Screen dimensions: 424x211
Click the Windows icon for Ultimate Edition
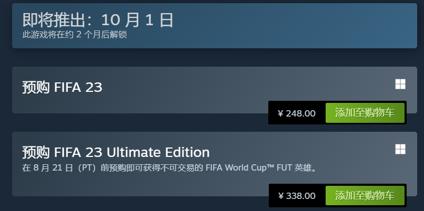400,149
